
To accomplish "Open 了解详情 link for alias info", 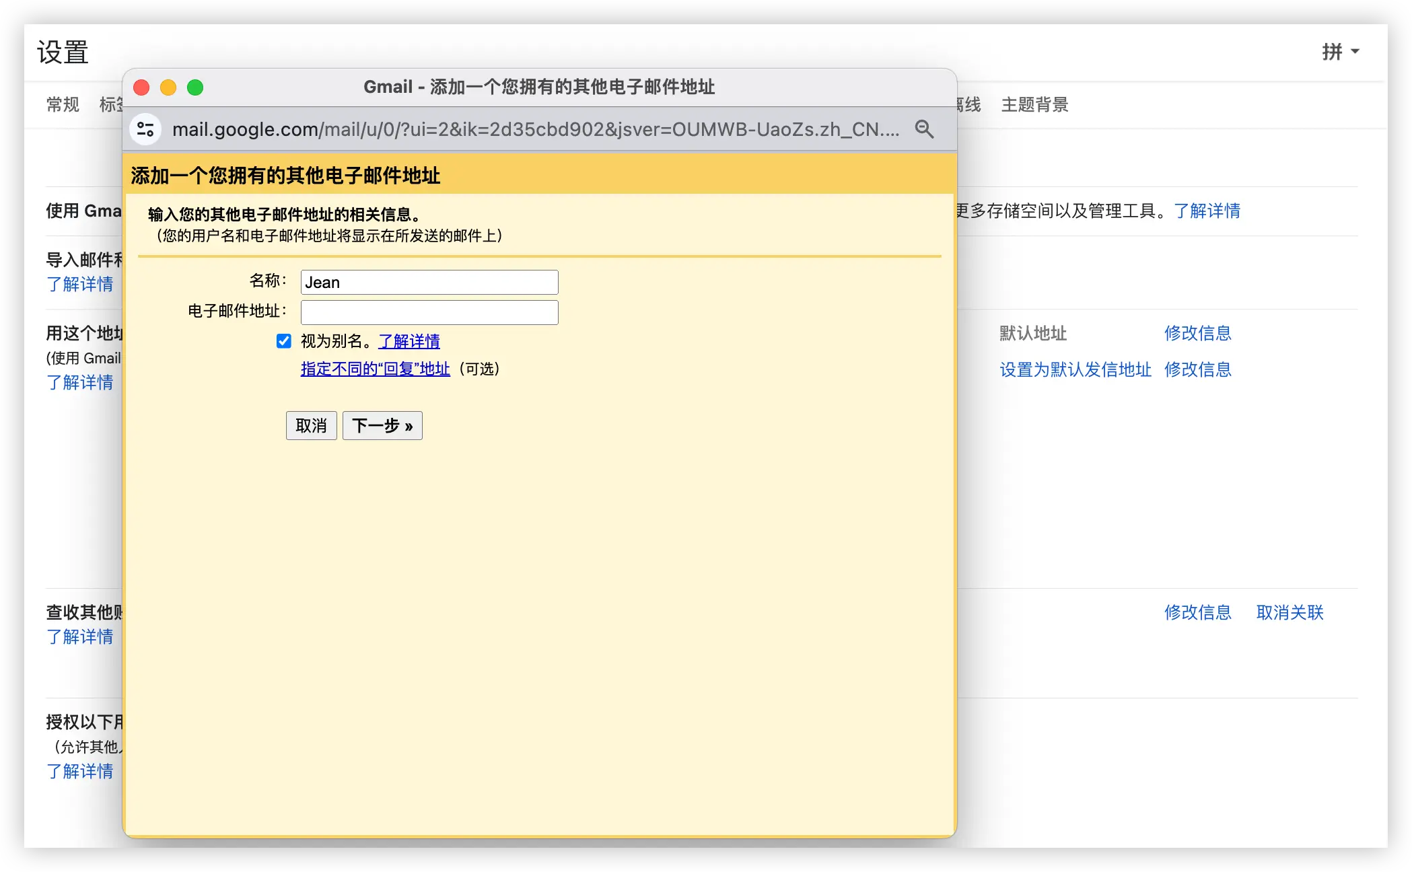I will pyautogui.click(x=409, y=340).
